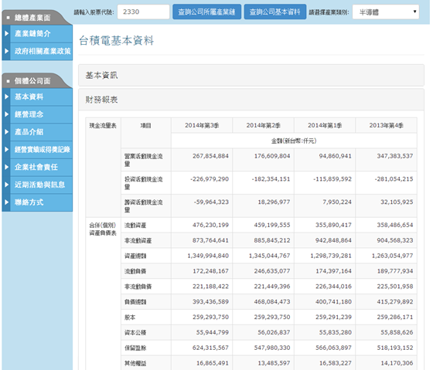Screen dimensions: 433x370
Task: Click the 金額(新台幣:仟元) unit header
Action: tap(294, 141)
